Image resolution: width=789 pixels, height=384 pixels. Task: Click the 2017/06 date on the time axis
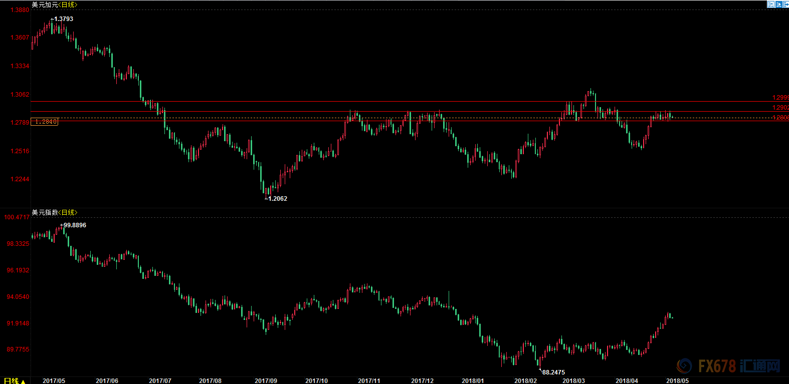pyautogui.click(x=107, y=381)
